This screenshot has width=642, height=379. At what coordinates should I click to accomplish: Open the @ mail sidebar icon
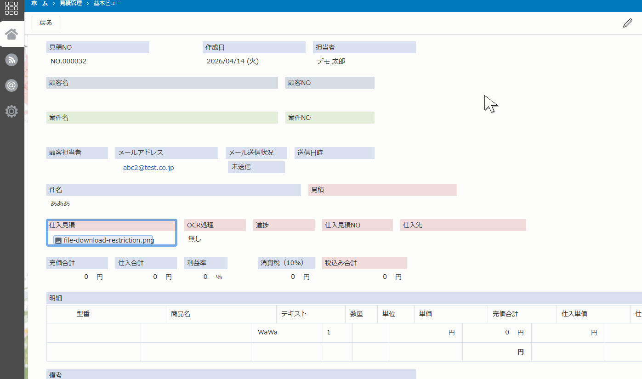(11, 85)
